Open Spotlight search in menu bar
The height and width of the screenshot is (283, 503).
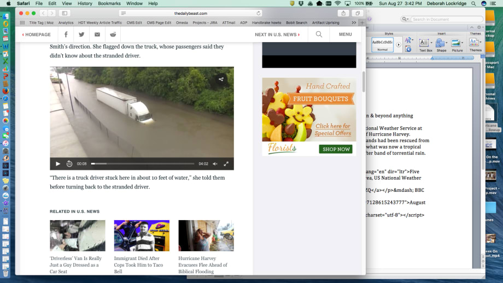tap(473, 3)
